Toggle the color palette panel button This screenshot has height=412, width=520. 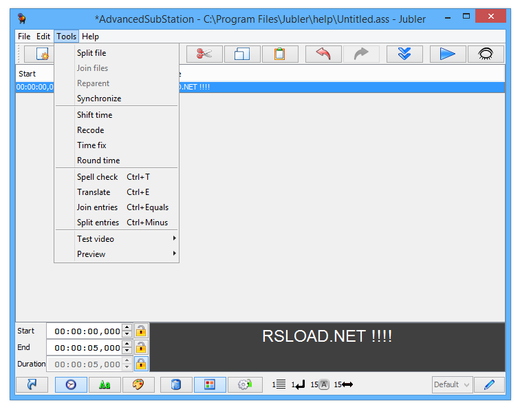coord(138,384)
